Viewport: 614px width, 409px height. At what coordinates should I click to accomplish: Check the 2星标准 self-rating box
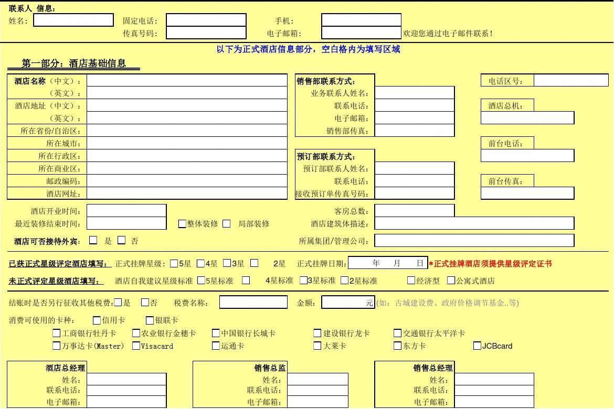[345, 280]
